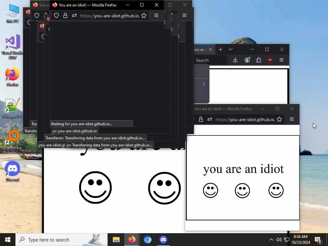The width and height of the screenshot is (328, 246).
Task: Click URL bar in front Firefox popup
Action: click(x=110, y=16)
